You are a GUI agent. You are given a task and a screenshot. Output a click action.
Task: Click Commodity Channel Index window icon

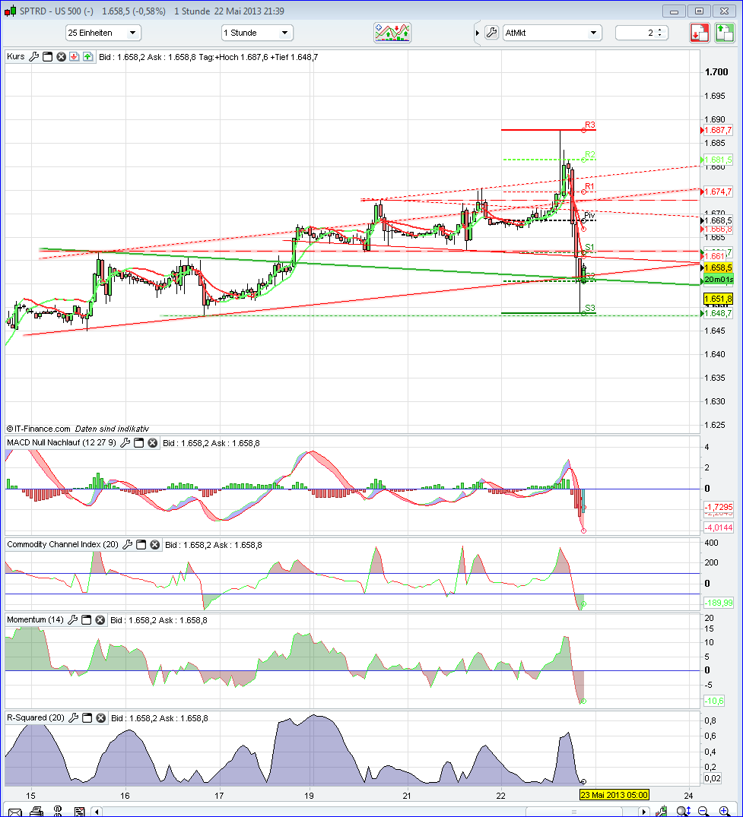point(141,544)
